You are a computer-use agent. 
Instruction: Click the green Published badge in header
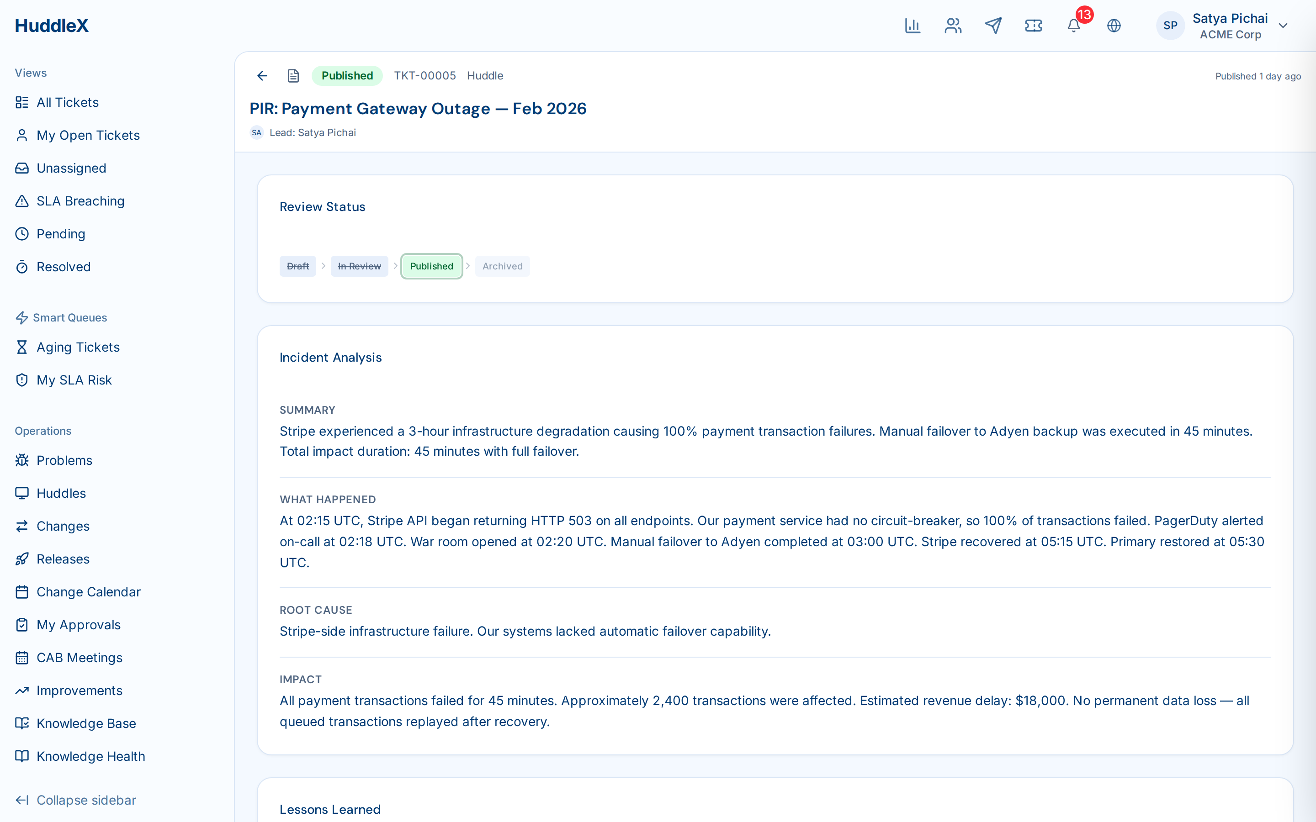pyautogui.click(x=347, y=75)
